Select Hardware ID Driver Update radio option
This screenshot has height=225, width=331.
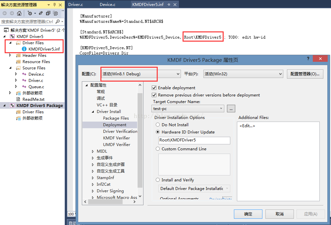(158, 132)
